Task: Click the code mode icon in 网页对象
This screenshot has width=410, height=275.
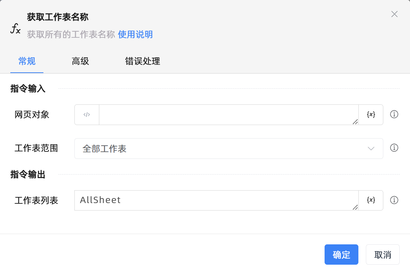Action: 87,115
